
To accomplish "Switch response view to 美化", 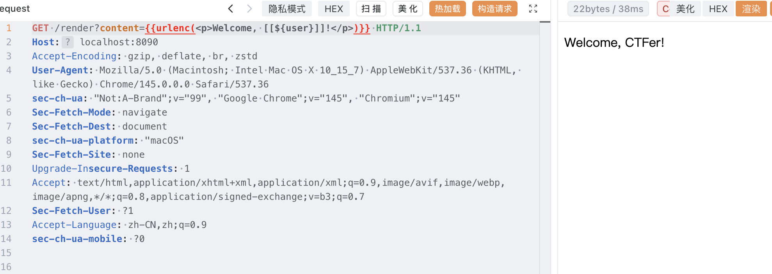I will pos(685,9).
